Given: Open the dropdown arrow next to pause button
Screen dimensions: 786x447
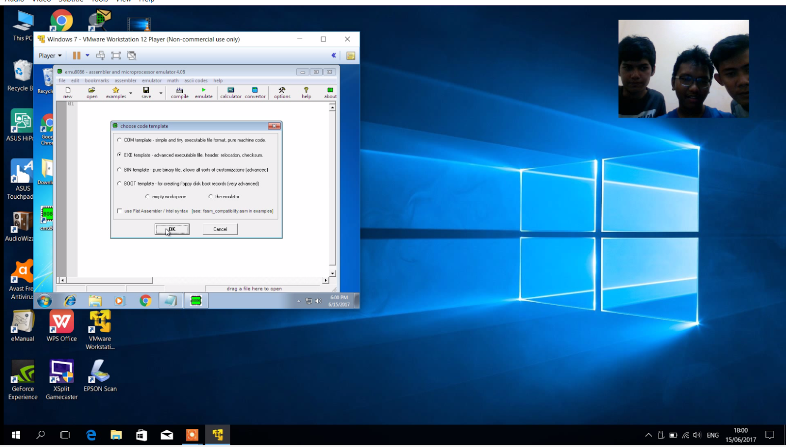Looking at the screenshot, I should point(87,55).
